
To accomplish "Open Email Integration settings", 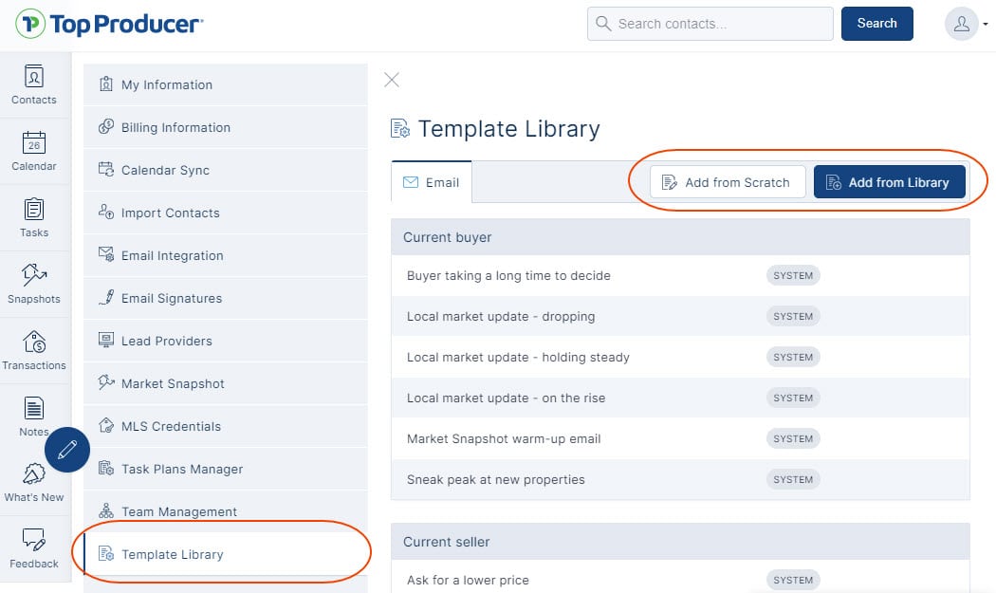I will (x=226, y=255).
